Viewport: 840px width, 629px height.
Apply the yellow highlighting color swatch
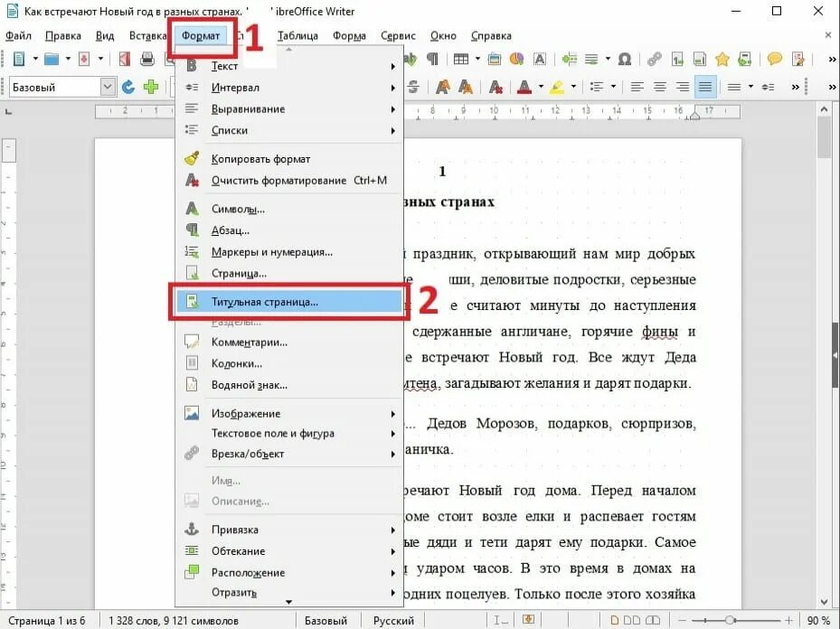pyautogui.click(x=557, y=87)
